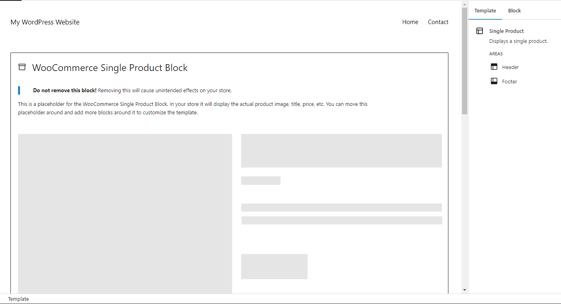The height and width of the screenshot is (304, 561).
Task: Click the add-to-cart button placeholder
Action: click(x=274, y=266)
